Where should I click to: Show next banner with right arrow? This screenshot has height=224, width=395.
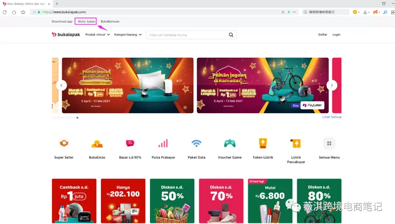[332, 85]
